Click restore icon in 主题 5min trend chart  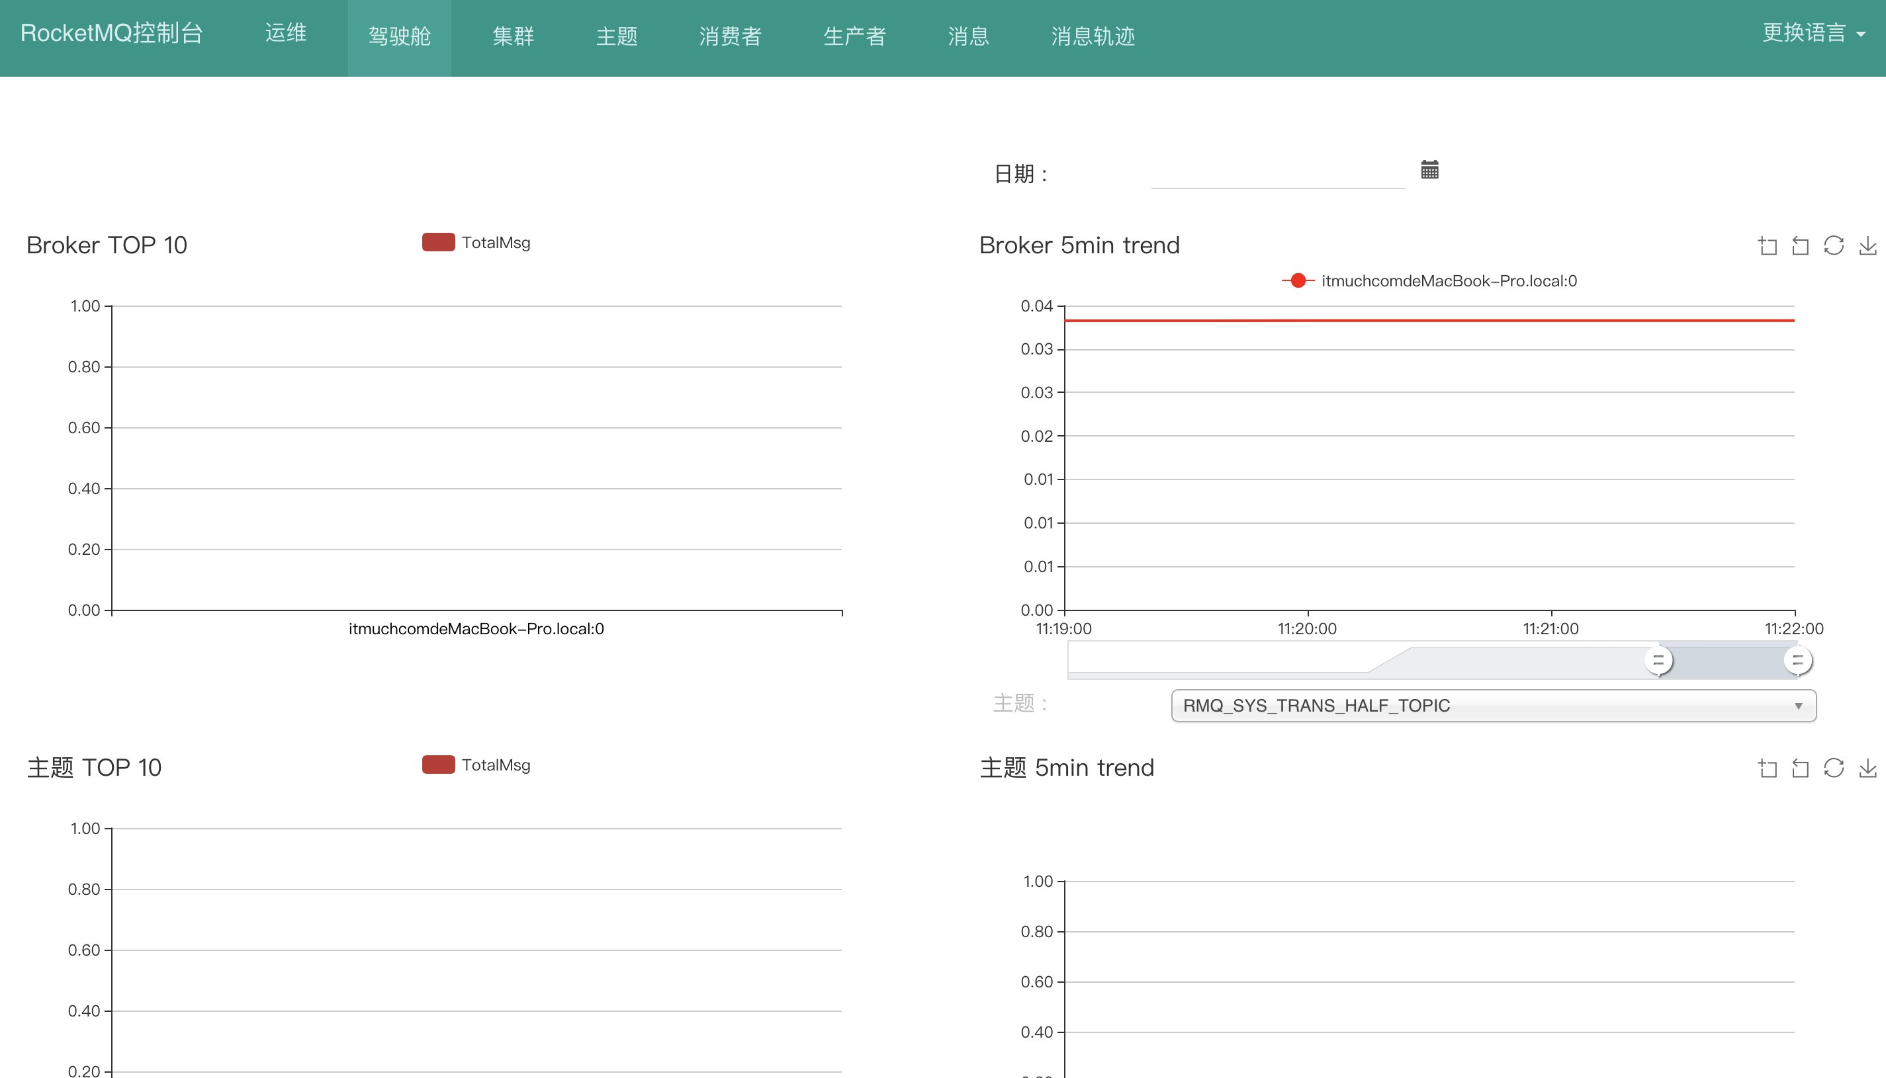click(x=1834, y=768)
